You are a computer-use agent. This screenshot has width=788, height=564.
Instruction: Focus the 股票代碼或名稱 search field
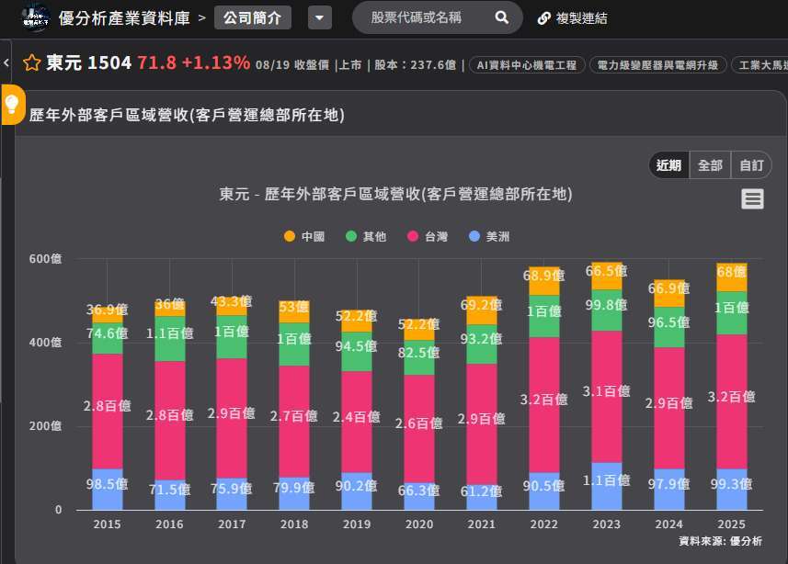tap(428, 18)
